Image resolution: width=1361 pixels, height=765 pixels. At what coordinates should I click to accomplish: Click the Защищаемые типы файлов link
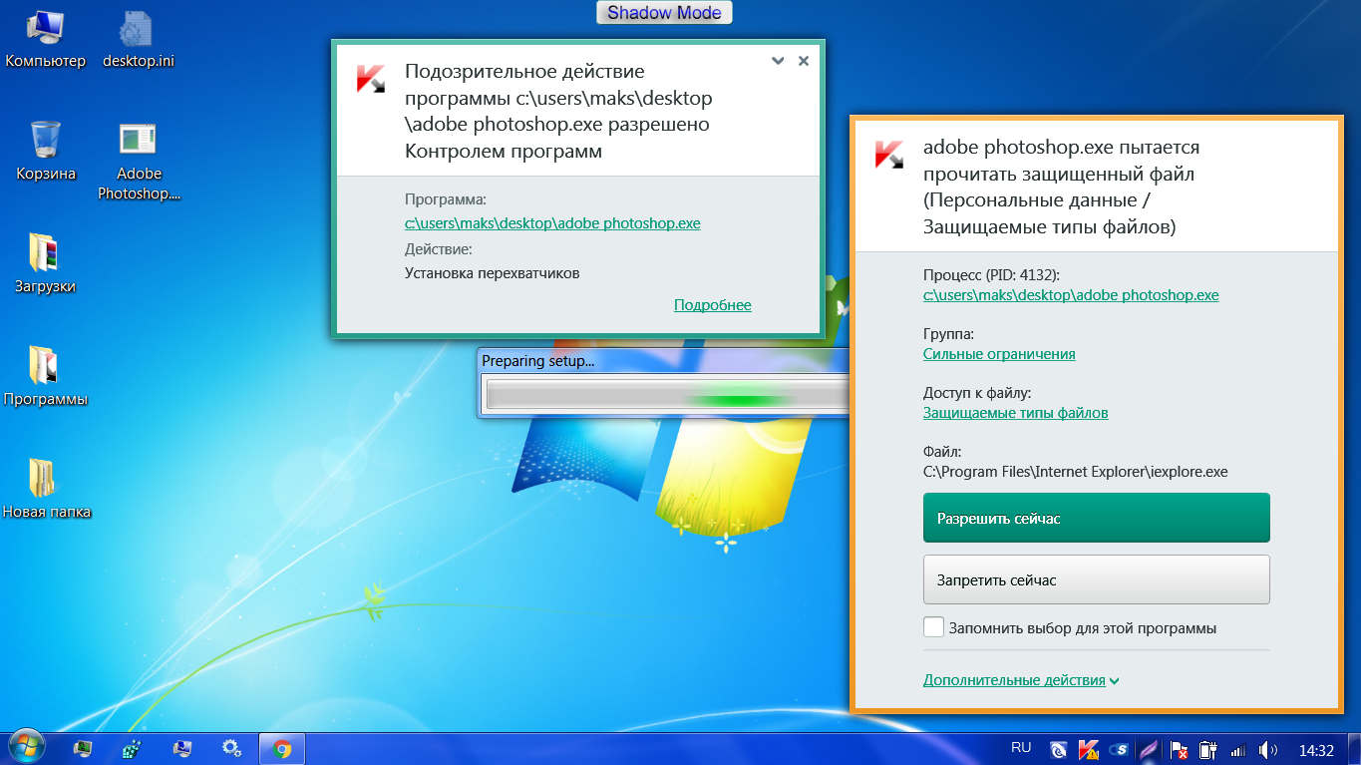[1016, 413]
